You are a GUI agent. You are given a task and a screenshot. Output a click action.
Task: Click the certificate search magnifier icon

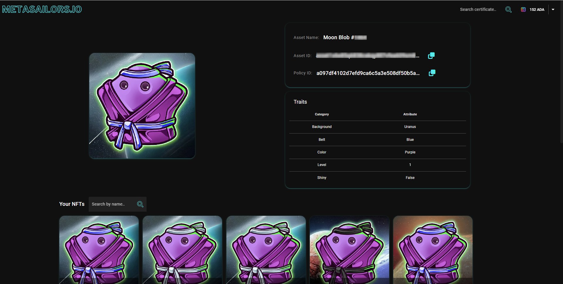click(508, 10)
